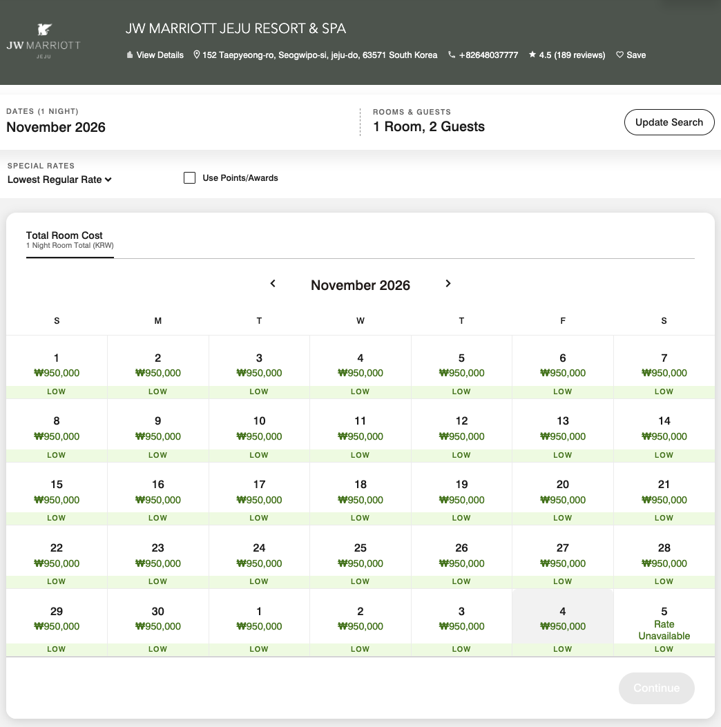721x727 pixels.
Task: Choose November 16 date
Action: pos(157,494)
